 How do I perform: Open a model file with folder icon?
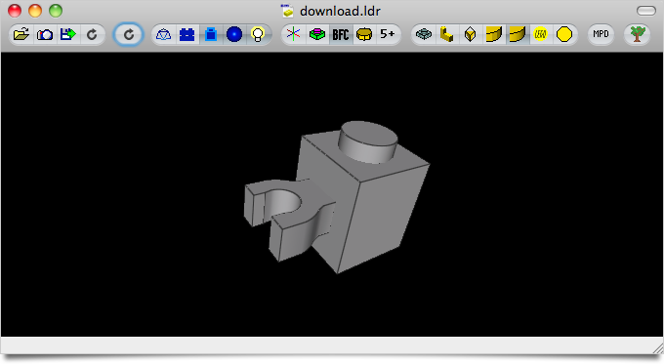click(x=21, y=34)
